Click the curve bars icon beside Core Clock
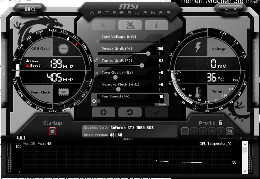 (97, 73)
